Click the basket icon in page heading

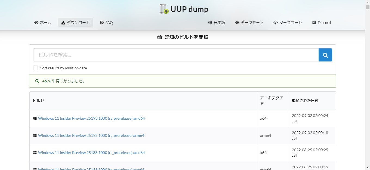click(160, 37)
